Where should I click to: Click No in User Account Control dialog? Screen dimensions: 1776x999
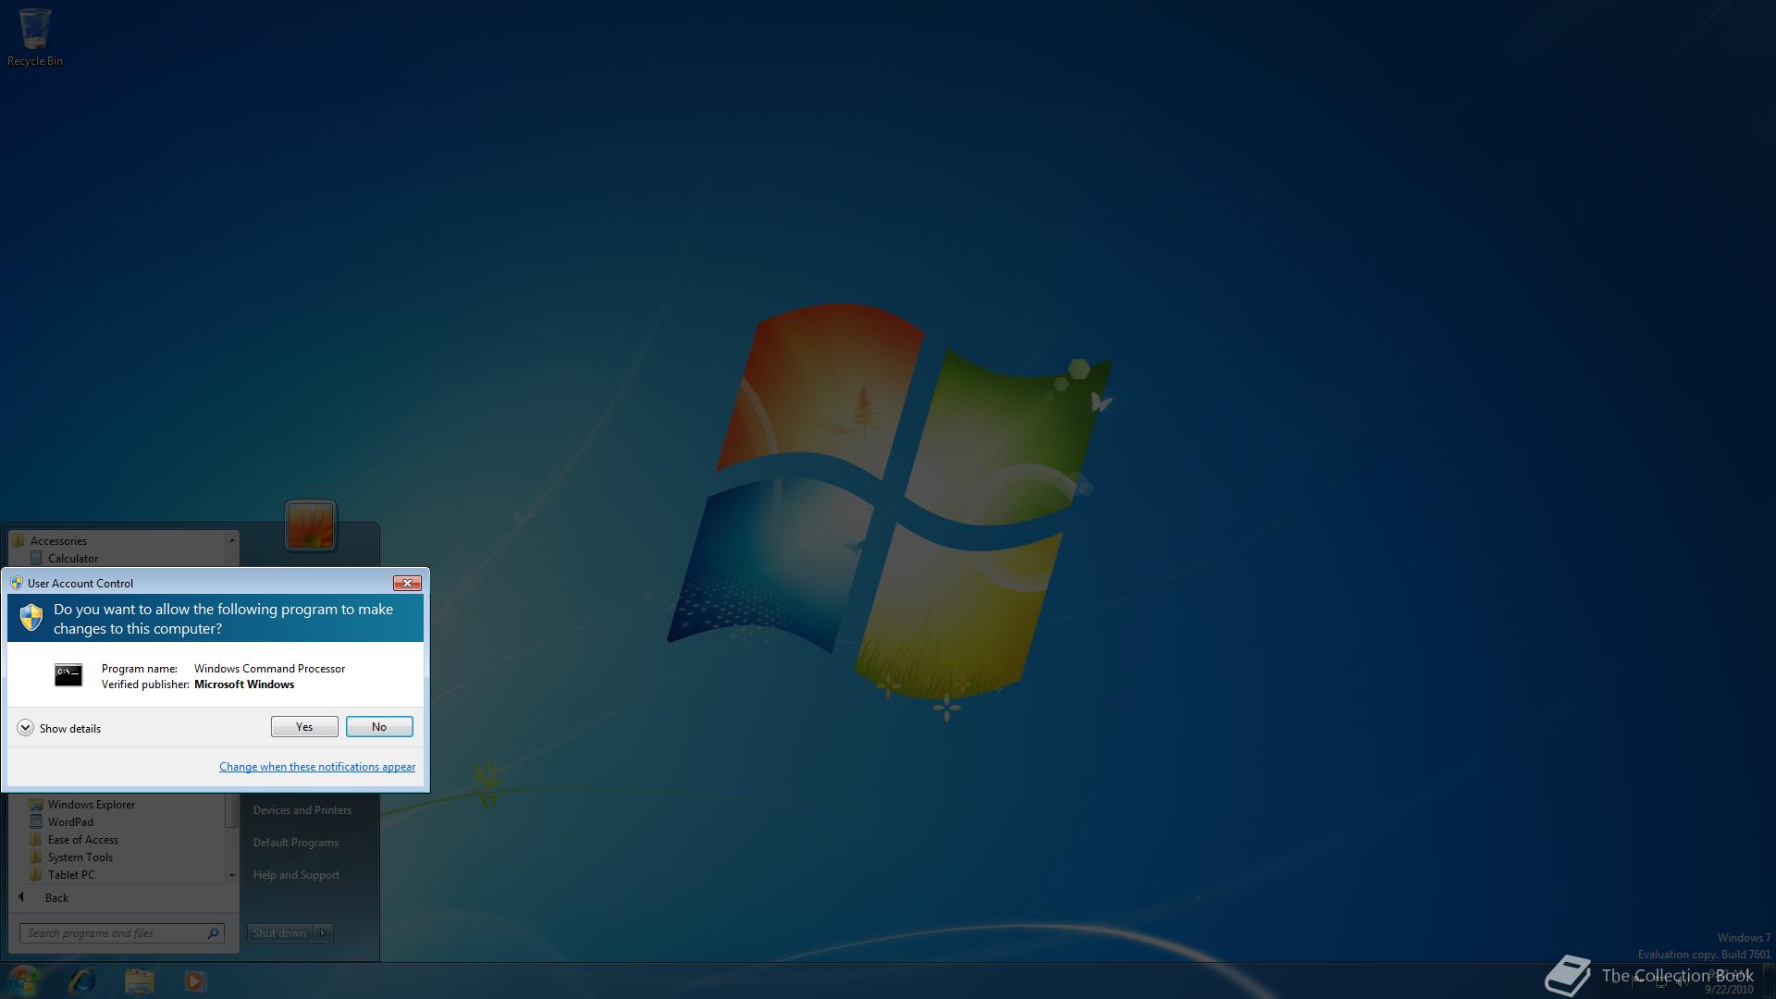[379, 727]
